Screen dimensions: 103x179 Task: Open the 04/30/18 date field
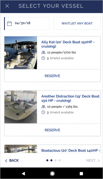(27, 24)
